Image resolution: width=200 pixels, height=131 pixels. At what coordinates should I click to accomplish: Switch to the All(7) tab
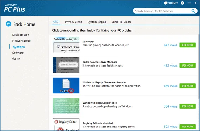(x=56, y=22)
